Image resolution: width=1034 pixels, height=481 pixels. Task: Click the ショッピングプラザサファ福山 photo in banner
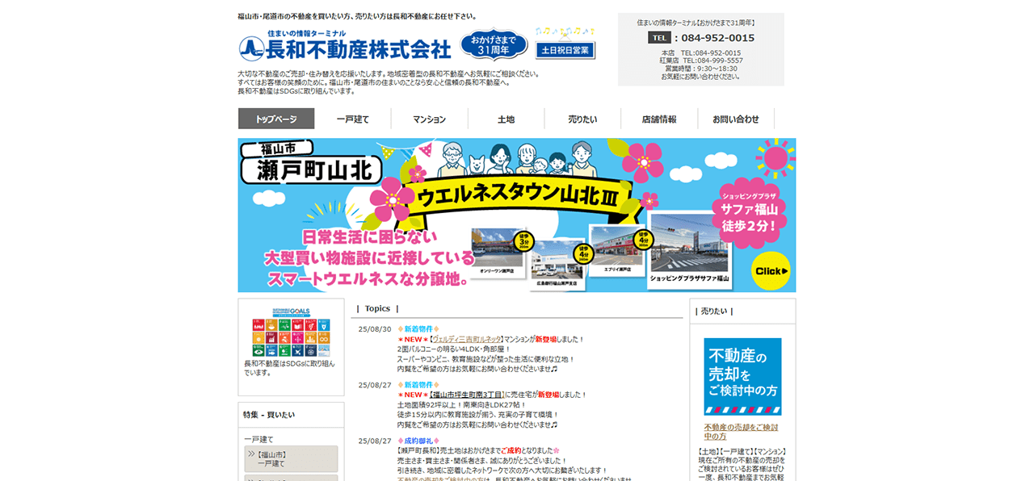689,249
